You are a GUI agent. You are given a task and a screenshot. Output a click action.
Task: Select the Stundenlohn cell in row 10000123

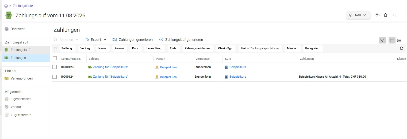203,67
